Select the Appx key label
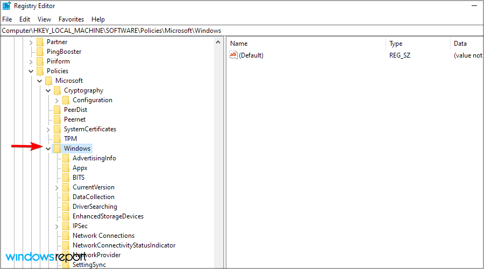The height and width of the screenshot is (269, 484). tap(80, 168)
